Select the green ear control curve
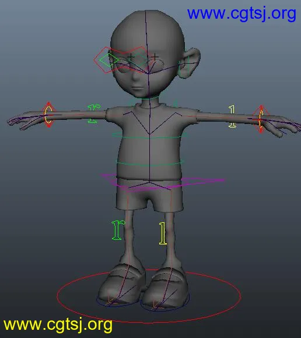Viewport: 301px width, 338px height. point(184,65)
